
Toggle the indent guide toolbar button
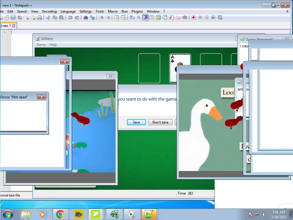[145, 17]
